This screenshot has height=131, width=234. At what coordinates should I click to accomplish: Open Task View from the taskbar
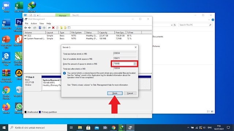click(71, 128)
